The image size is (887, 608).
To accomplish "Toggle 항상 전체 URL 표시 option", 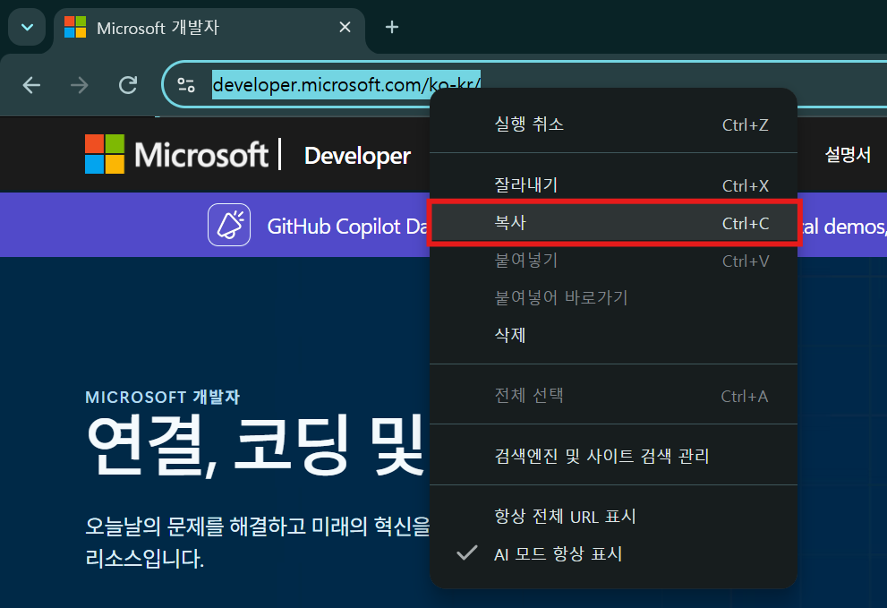I will 613,517.
